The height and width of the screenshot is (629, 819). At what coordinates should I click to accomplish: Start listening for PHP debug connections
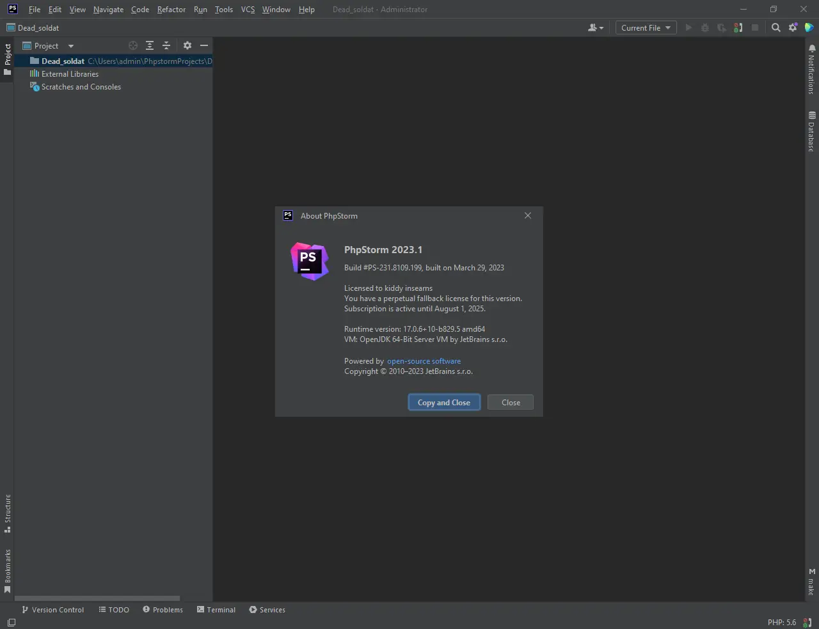(x=738, y=27)
